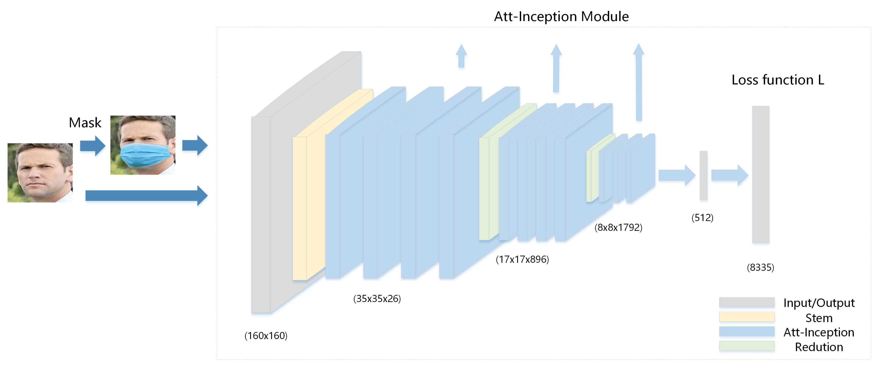Click the "Att-Inception Module" title

click(561, 16)
